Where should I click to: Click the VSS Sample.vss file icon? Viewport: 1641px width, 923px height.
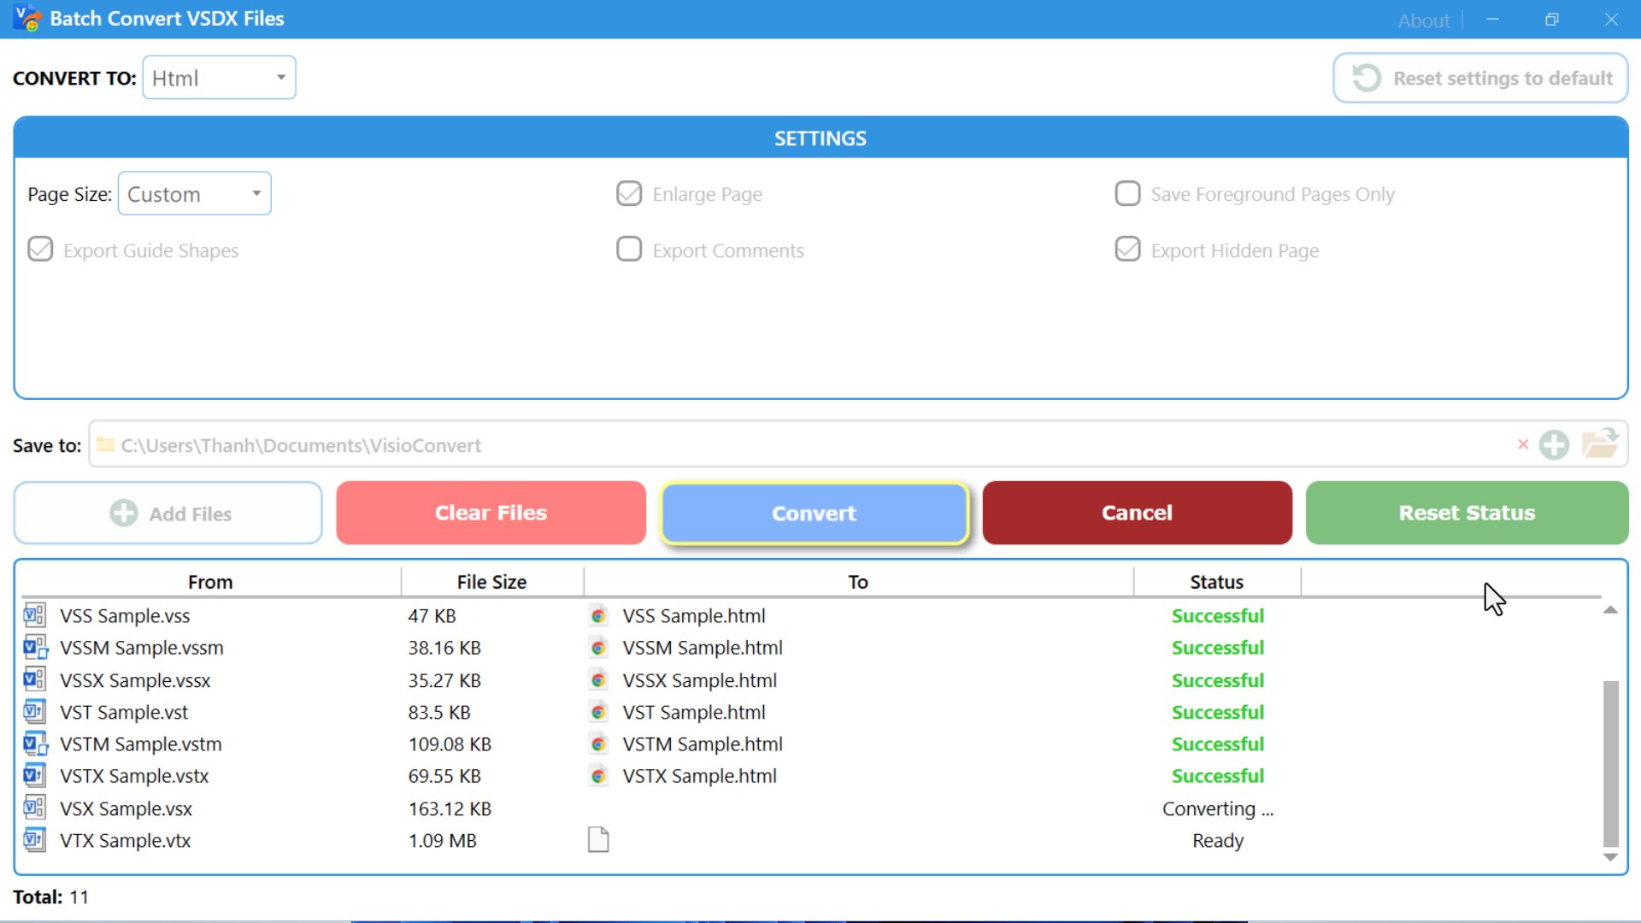point(35,615)
